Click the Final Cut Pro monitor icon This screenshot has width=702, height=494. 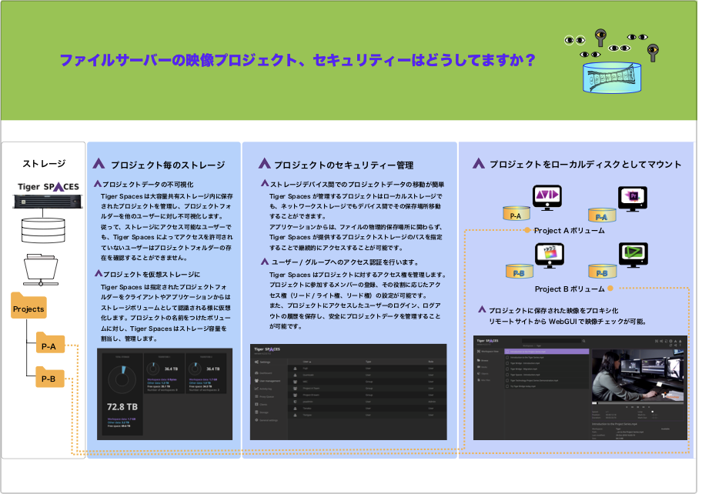click(x=550, y=255)
